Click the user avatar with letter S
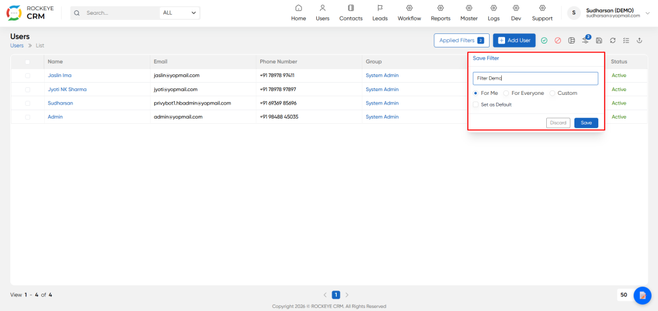Screen dimensions: 658x311 (574, 13)
